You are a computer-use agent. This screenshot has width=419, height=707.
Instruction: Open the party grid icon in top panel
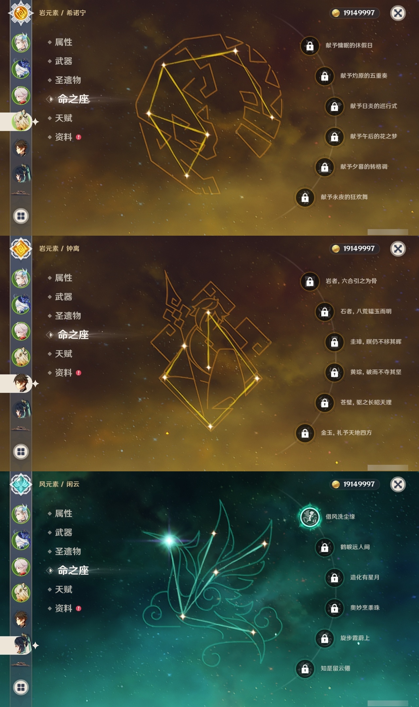pos(21,216)
